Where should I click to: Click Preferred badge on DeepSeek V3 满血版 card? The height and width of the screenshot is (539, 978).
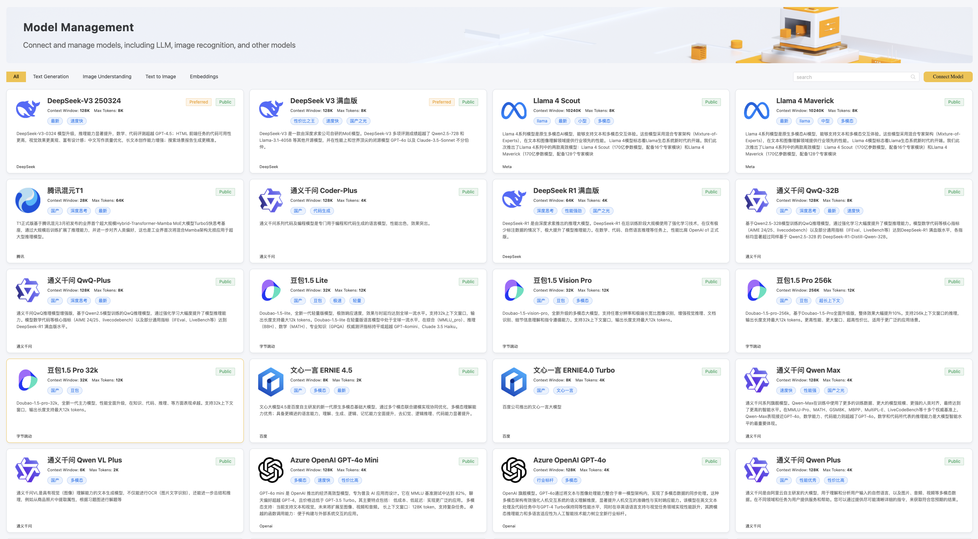coord(442,102)
